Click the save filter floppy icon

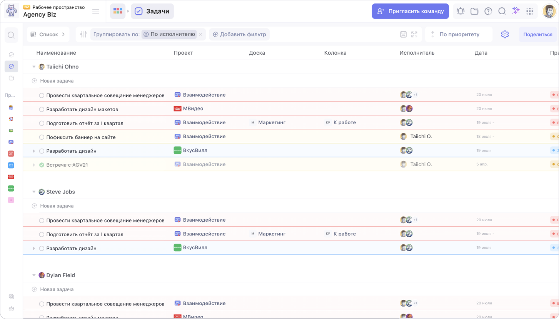pyautogui.click(x=403, y=34)
